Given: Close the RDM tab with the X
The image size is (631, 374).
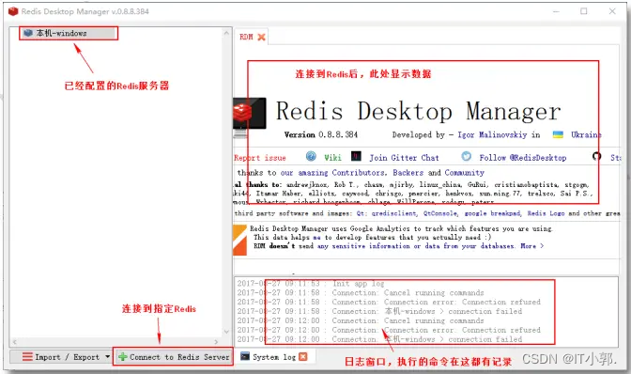Looking at the screenshot, I should pyautogui.click(x=261, y=37).
